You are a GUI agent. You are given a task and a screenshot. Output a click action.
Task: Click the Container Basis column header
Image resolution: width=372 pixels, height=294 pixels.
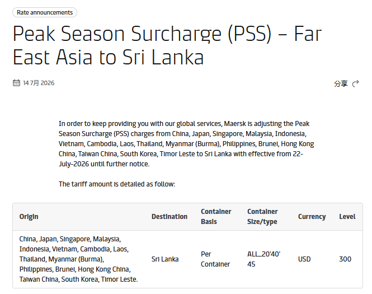pos(216,217)
